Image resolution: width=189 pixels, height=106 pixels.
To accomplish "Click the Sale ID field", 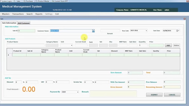I will coord(26,31).
